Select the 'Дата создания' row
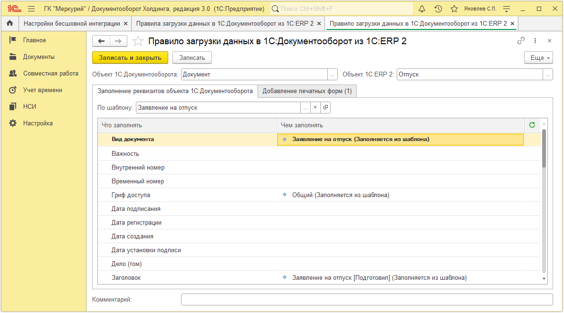 click(319, 236)
